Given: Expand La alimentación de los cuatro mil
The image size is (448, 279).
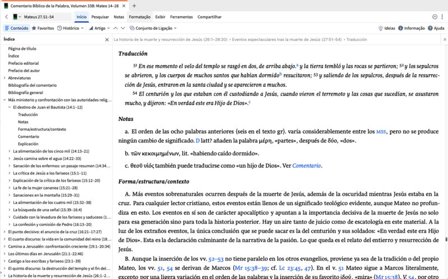Looking at the screenshot, I should pos(10,202).
